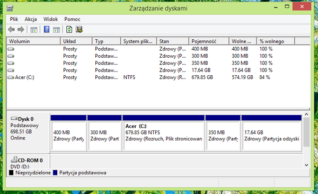Click the Back arrow toolbar icon
The height and width of the screenshot is (194, 318).
click(x=11, y=30)
